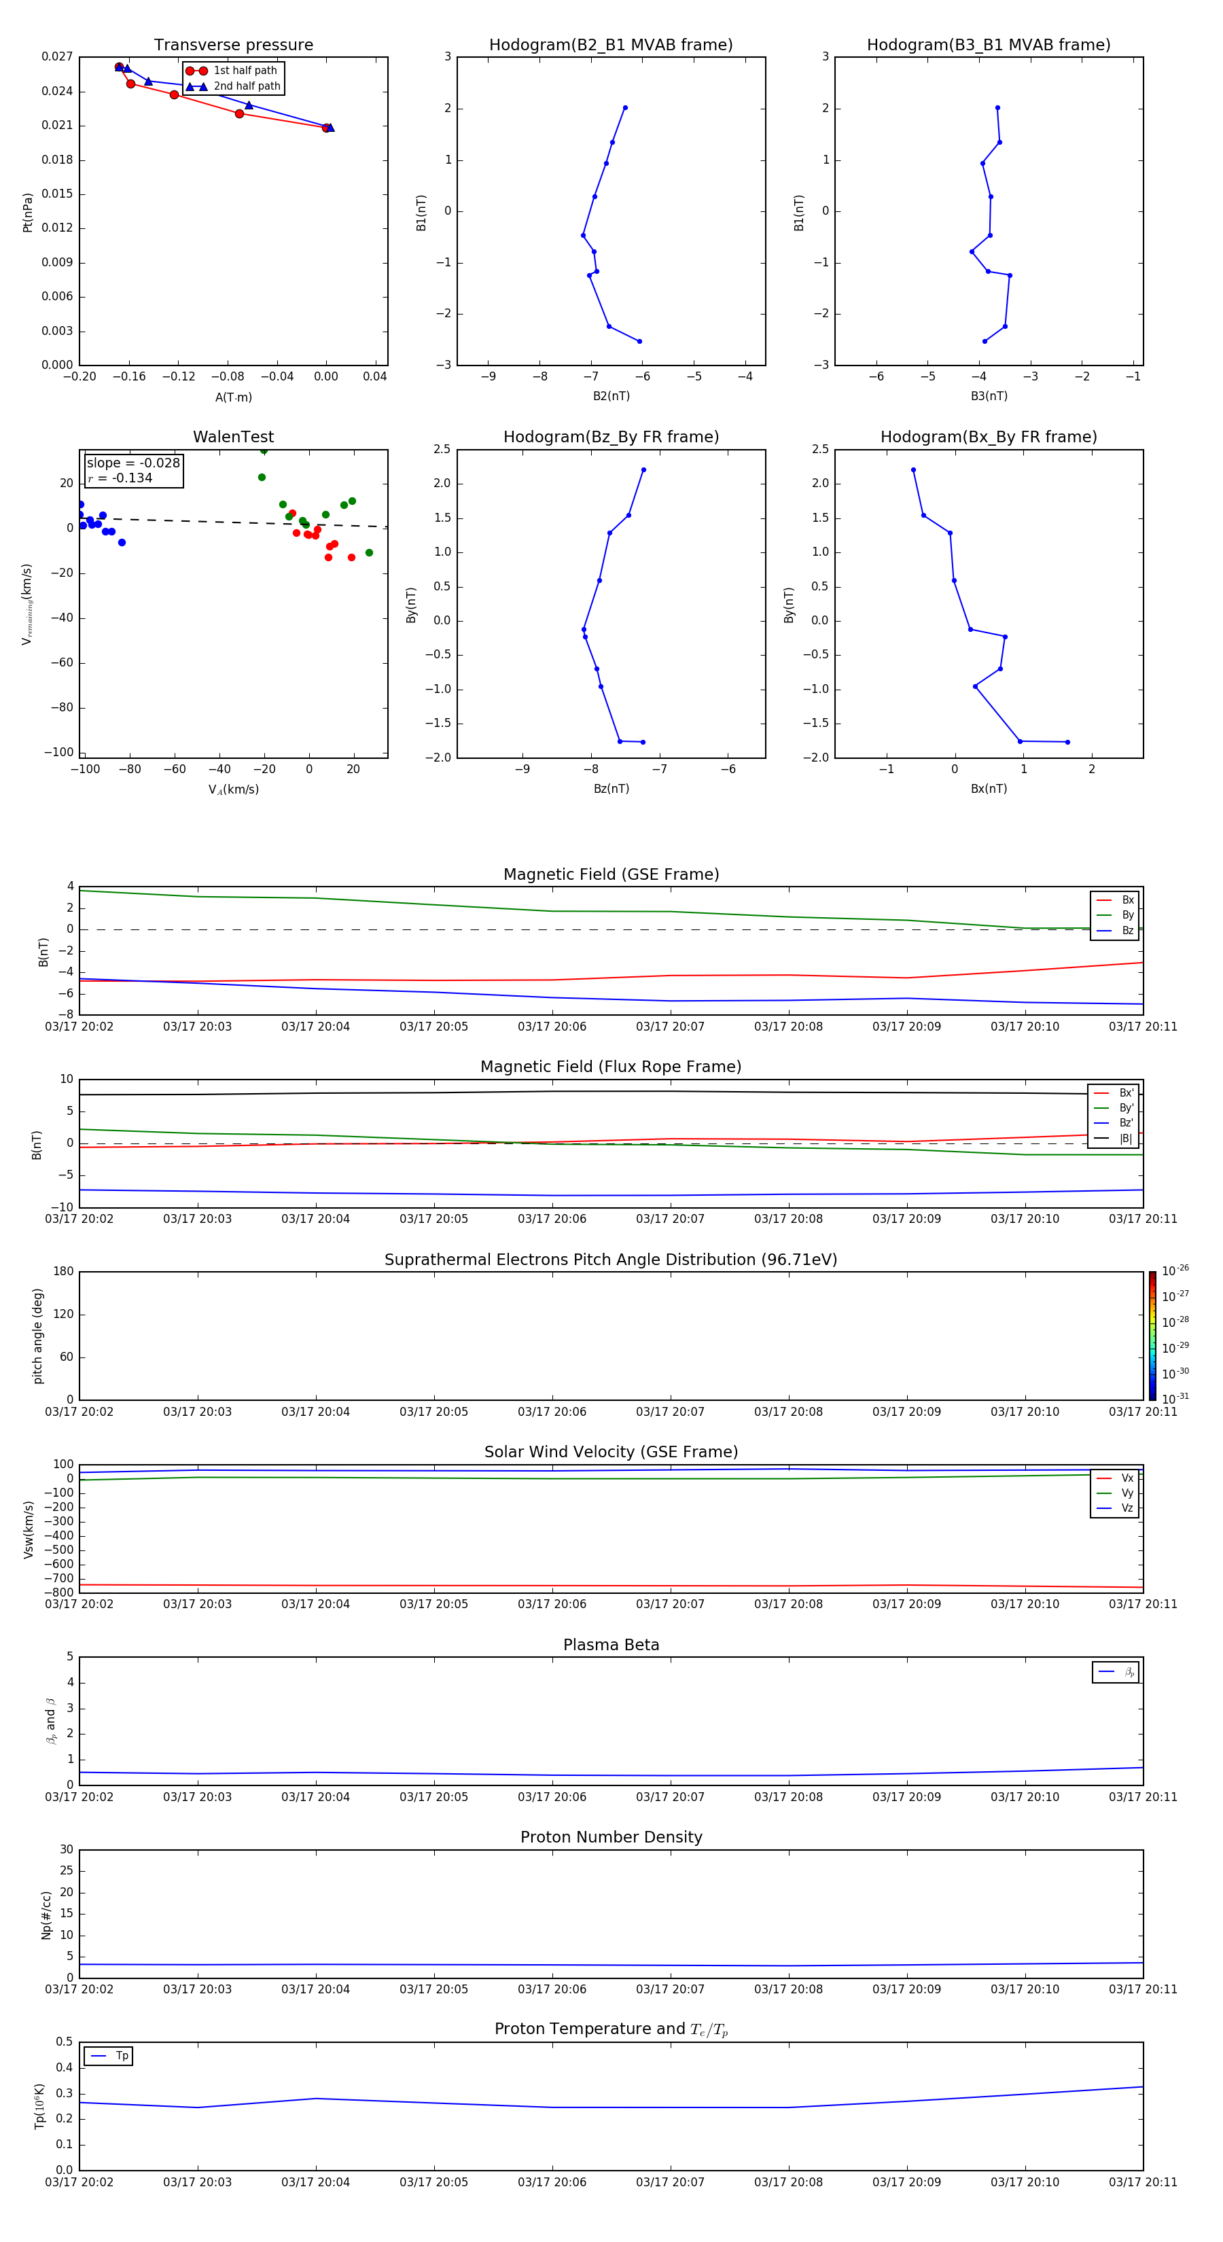Click the 'Pt(nPa)' y-axis label
Screen dimensions: 1223x2242
point(27,213)
